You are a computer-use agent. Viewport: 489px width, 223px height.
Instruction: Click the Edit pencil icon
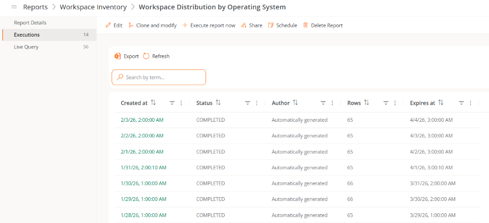click(108, 25)
